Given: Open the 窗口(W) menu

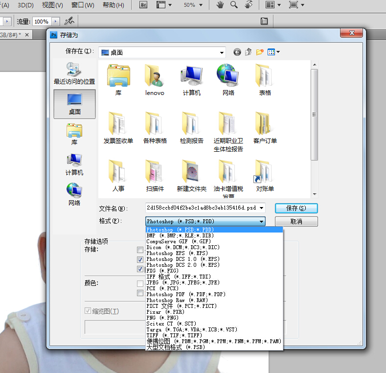Looking at the screenshot, I should point(83,5).
